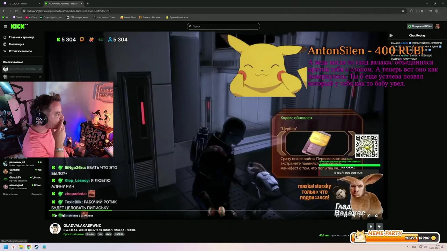Open taskbar clock showing 23:26

(435, 247)
